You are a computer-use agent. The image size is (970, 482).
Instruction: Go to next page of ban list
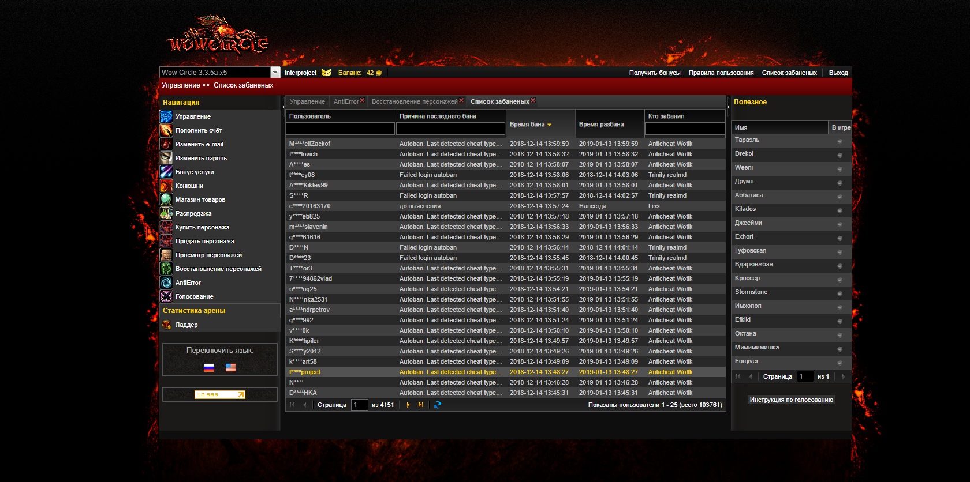tap(408, 405)
